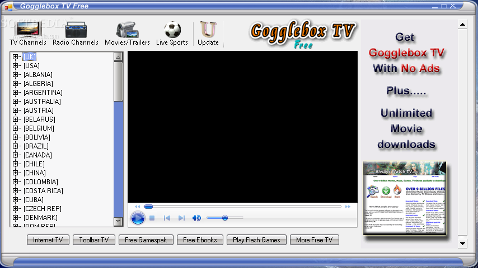Expand the [ALBANIA] tree node
Viewport: 478px width, 268px height.
(15, 74)
